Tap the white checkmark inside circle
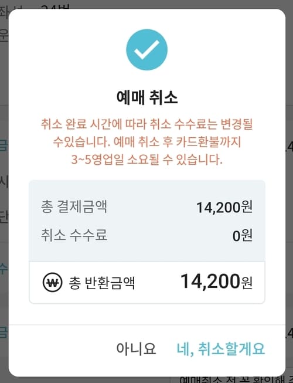This screenshot has width=293, height=383. tap(146, 50)
